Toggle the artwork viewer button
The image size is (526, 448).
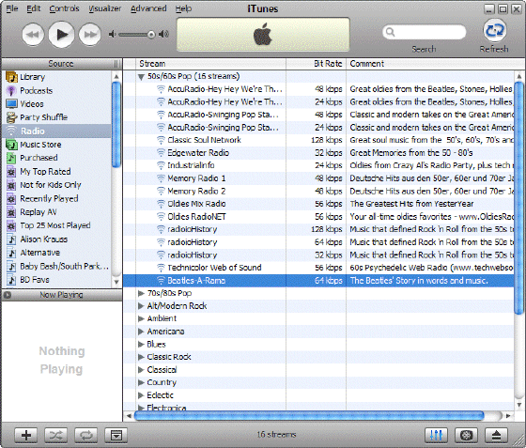pyautogui.click(x=116, y=435)
